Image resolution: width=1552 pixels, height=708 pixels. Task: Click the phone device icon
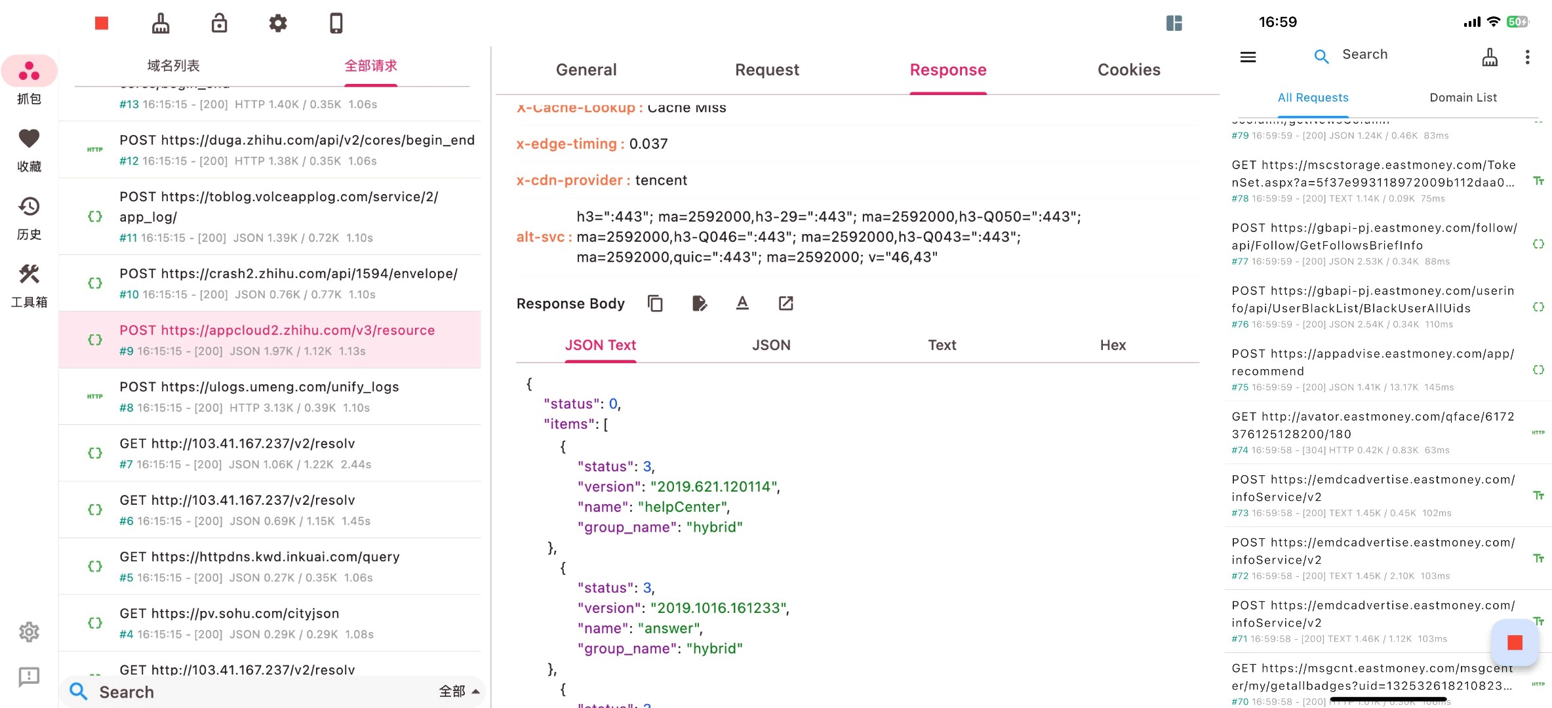coord(336,24)
